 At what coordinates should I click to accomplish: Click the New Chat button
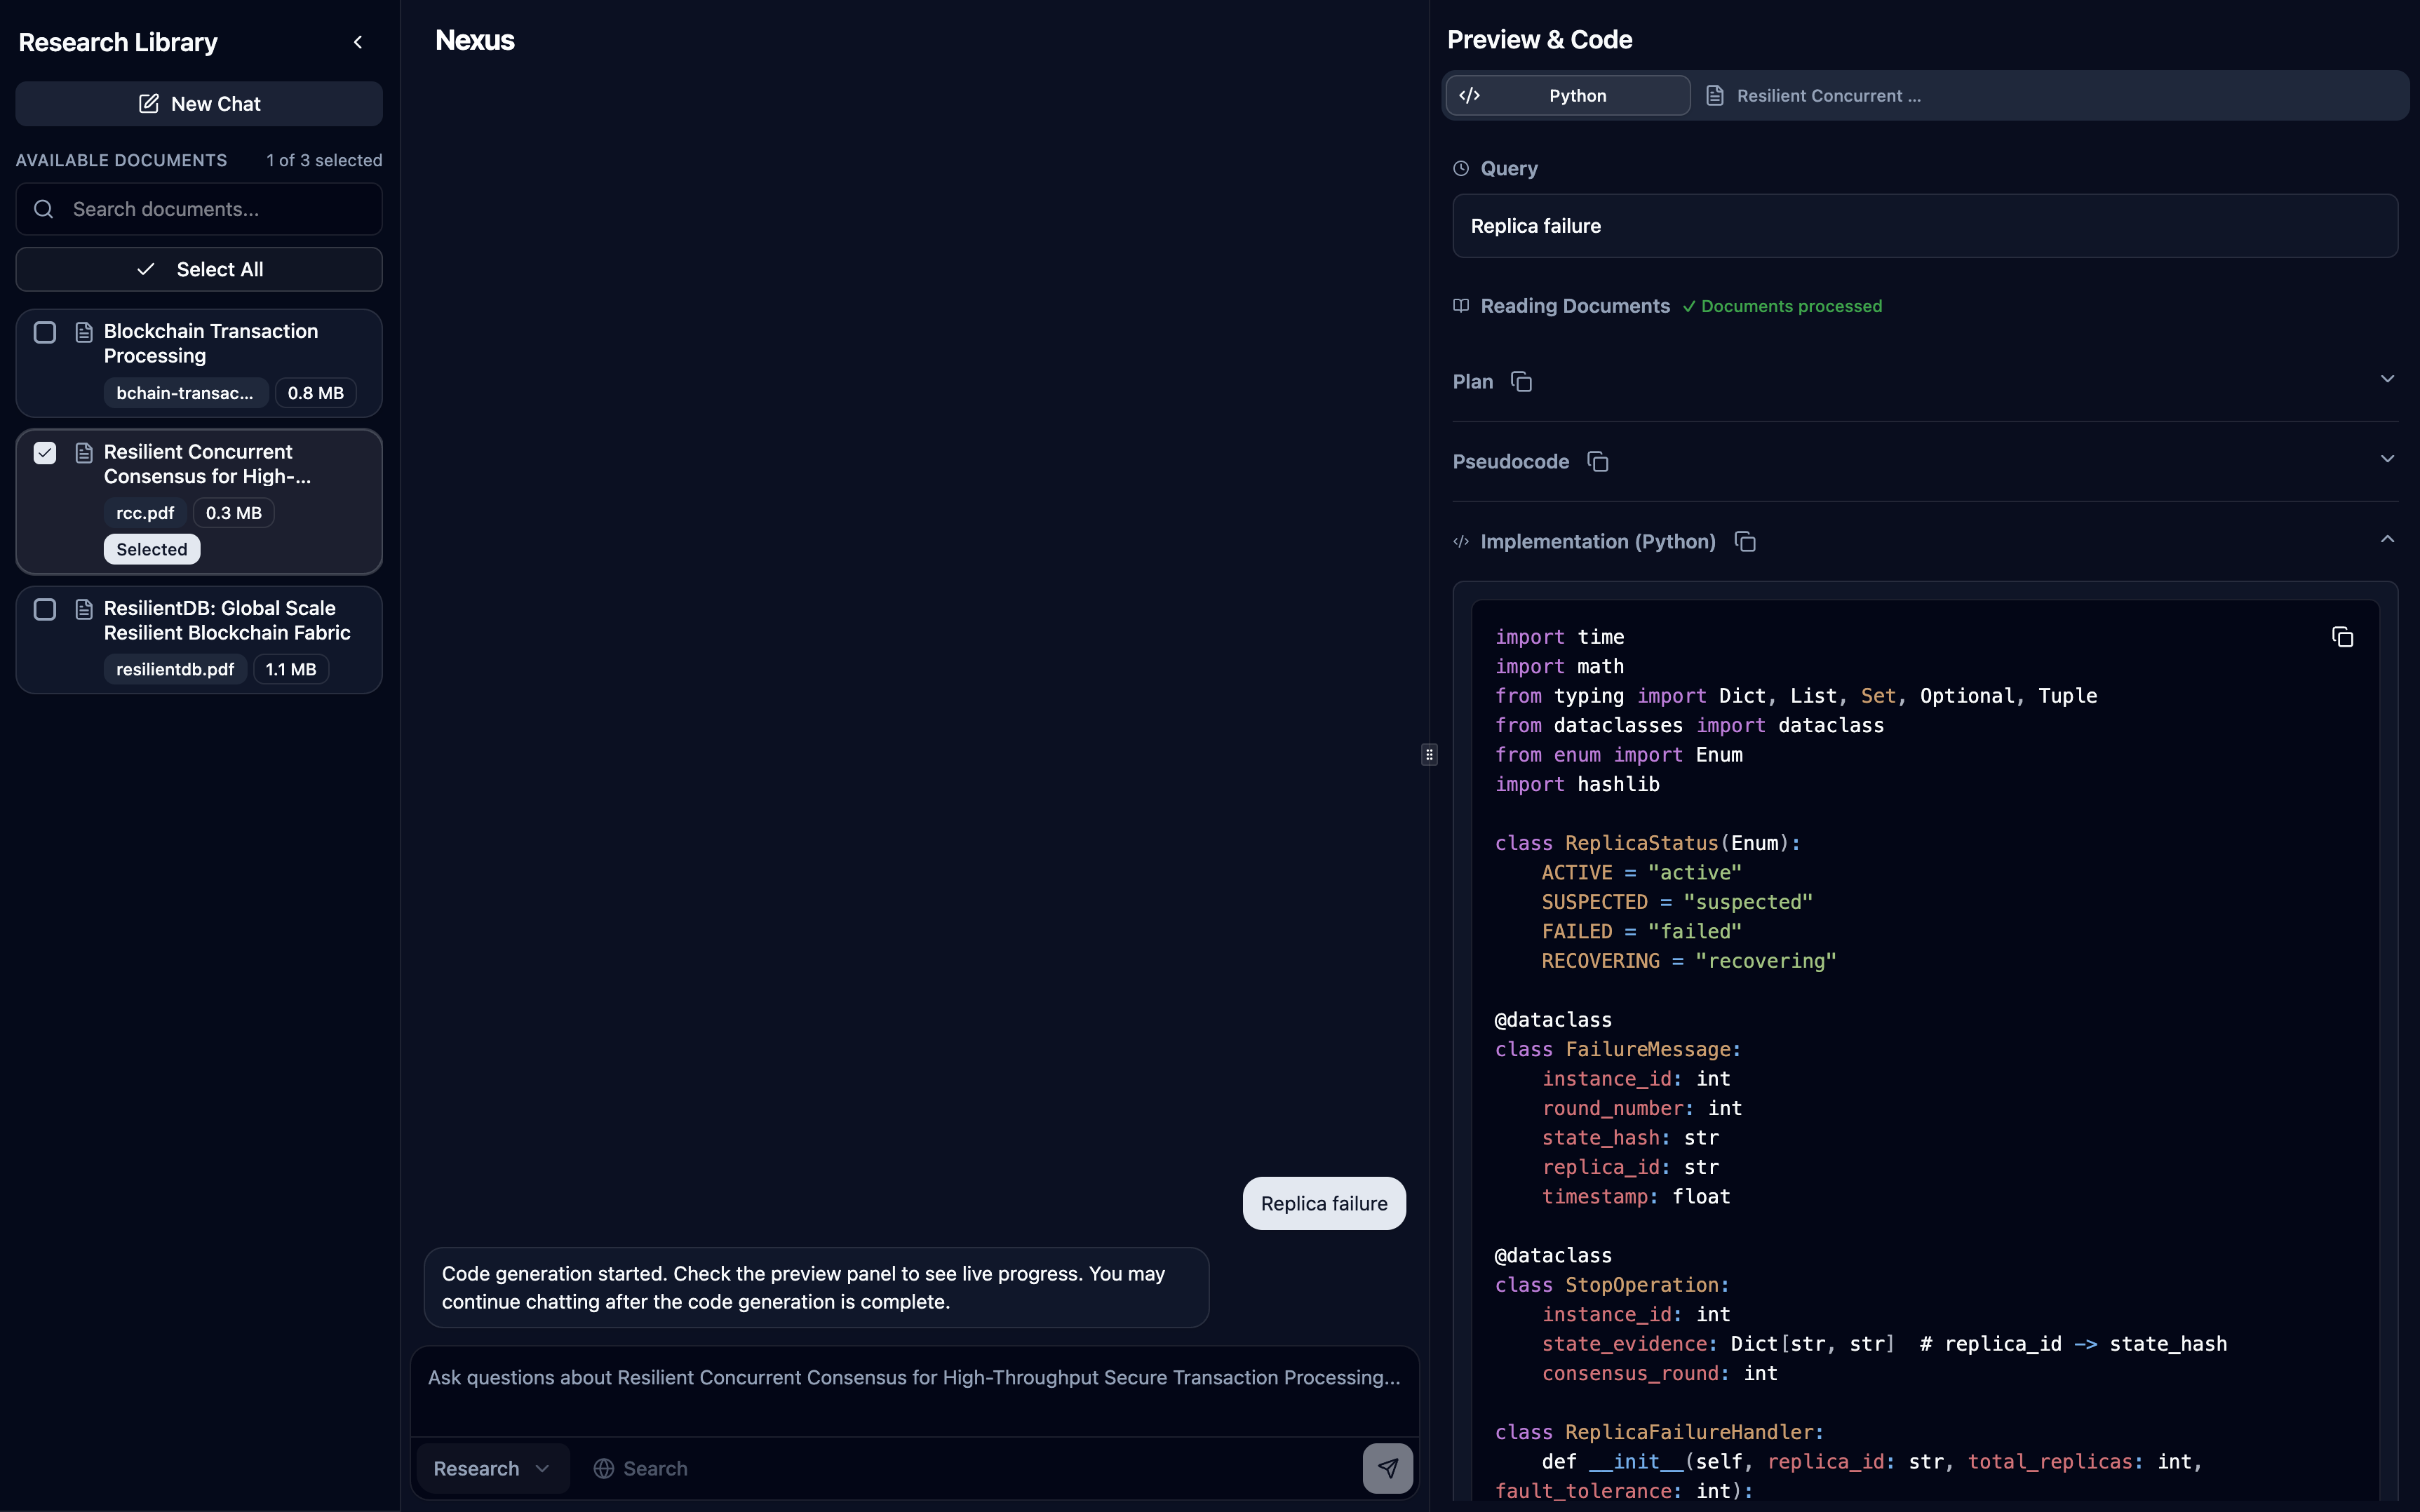coord(198,103)
